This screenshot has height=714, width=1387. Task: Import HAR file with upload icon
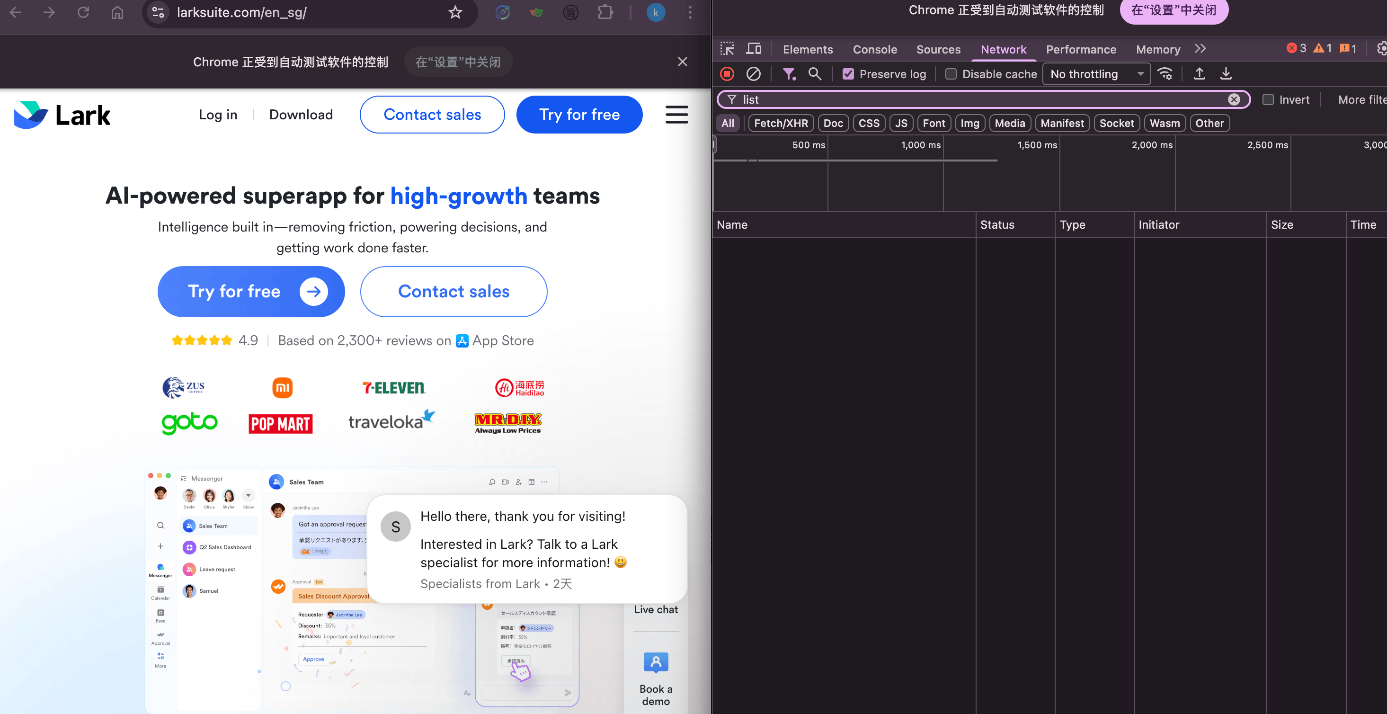click(x=1199, y=74)
